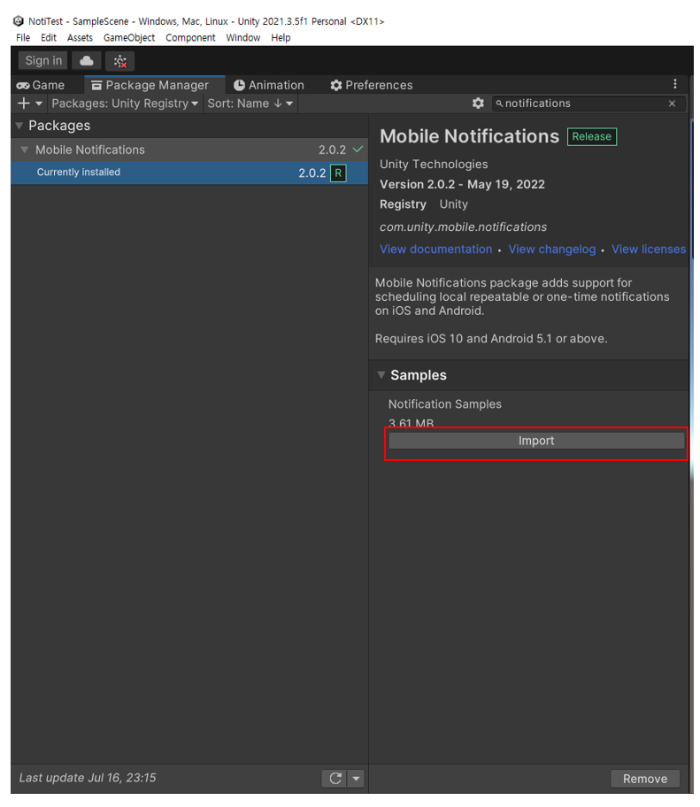Open Packages: Unity Registry dropdown

[x=125, y=104]
